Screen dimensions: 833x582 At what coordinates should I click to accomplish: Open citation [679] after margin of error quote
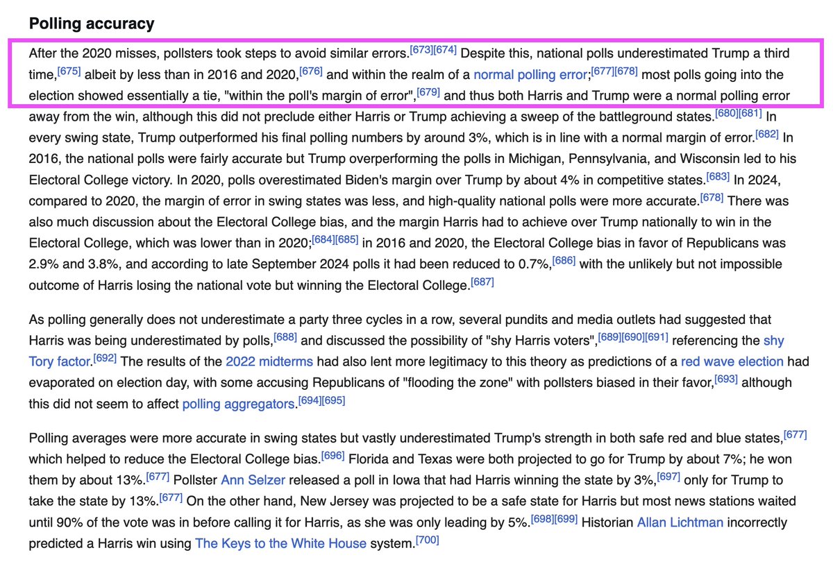(x=428, y=92)
